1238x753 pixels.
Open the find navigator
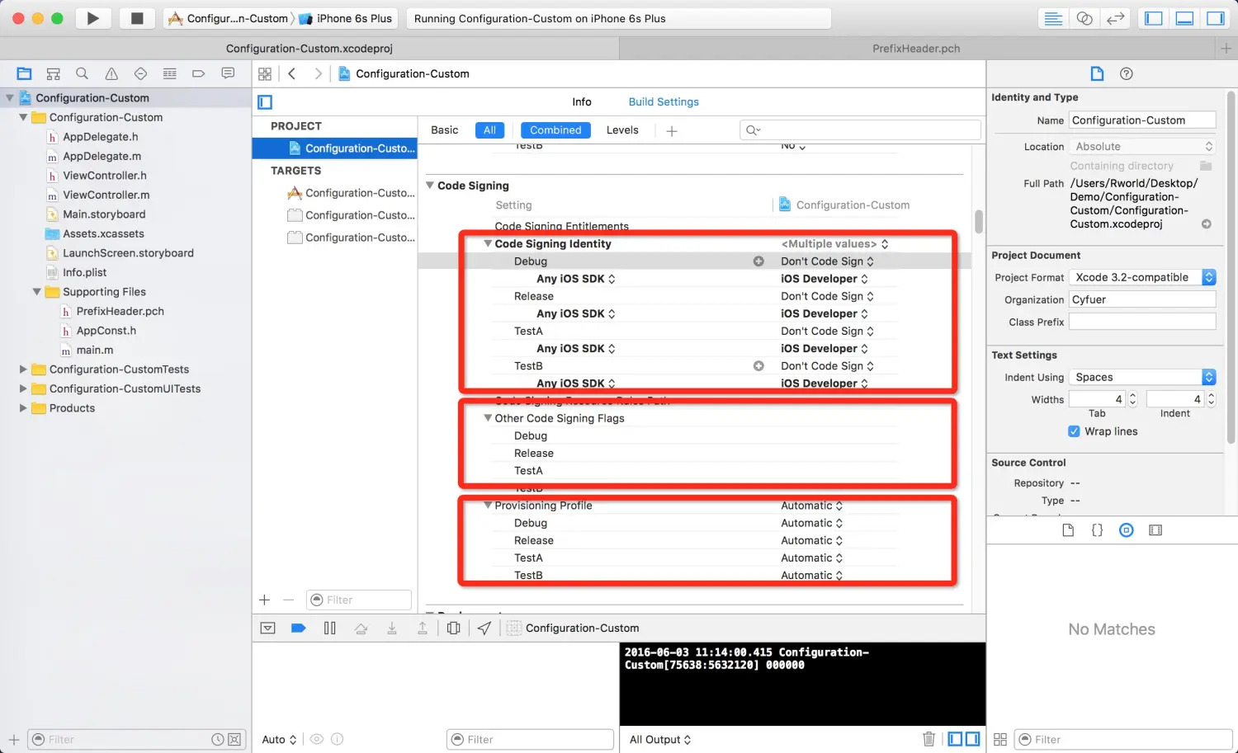coord(82,73)
